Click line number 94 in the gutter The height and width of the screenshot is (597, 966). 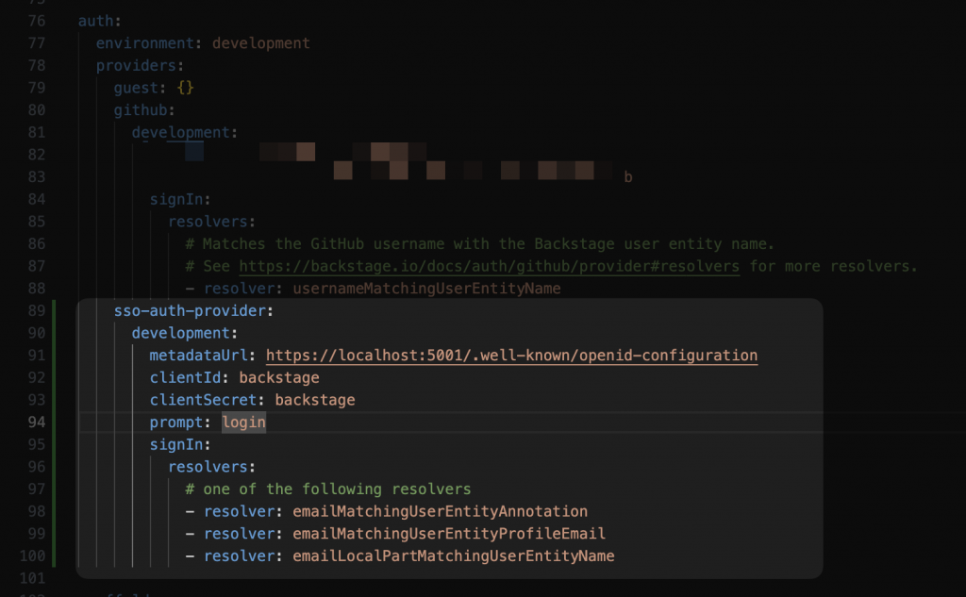pyautogui.click(x=37, y=422)
